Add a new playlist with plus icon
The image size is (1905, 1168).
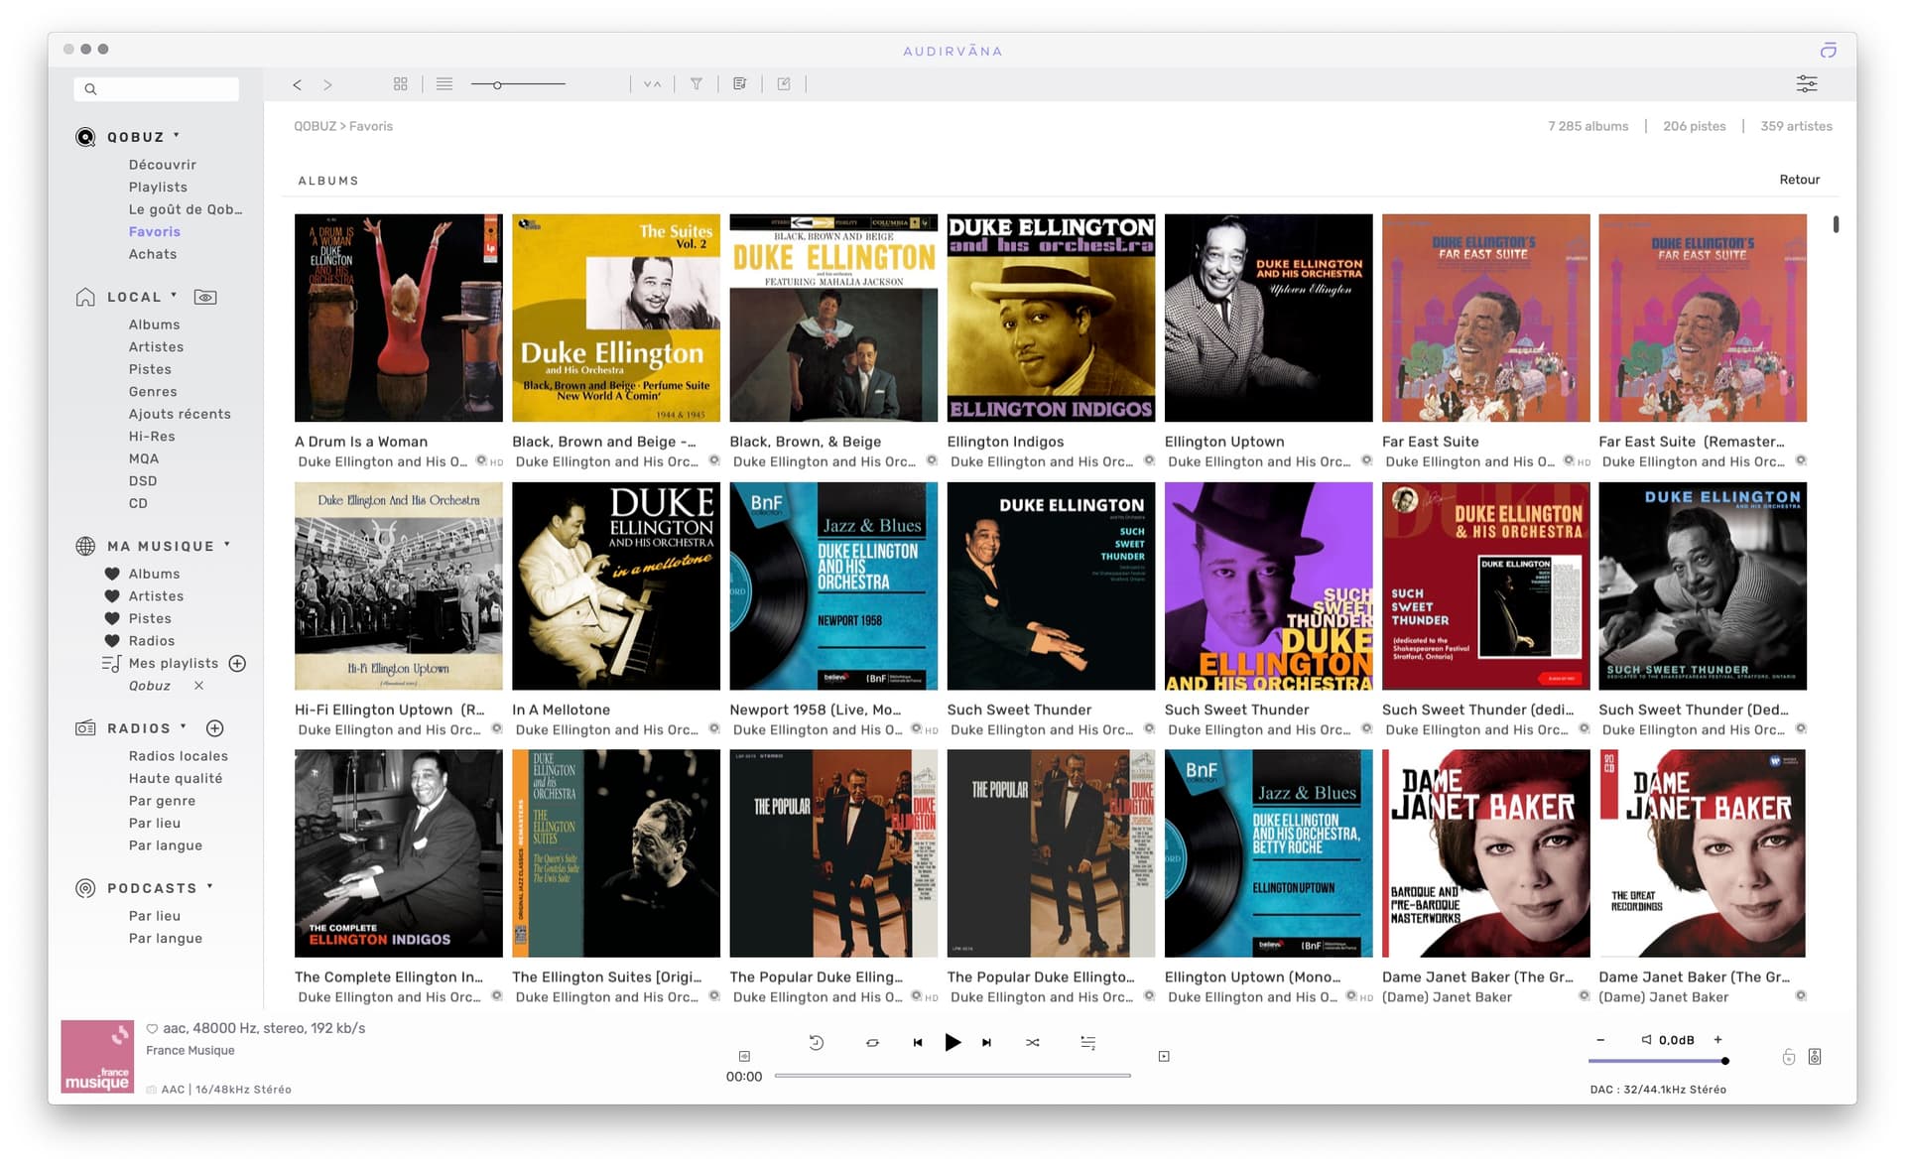[x=237, y=663]
